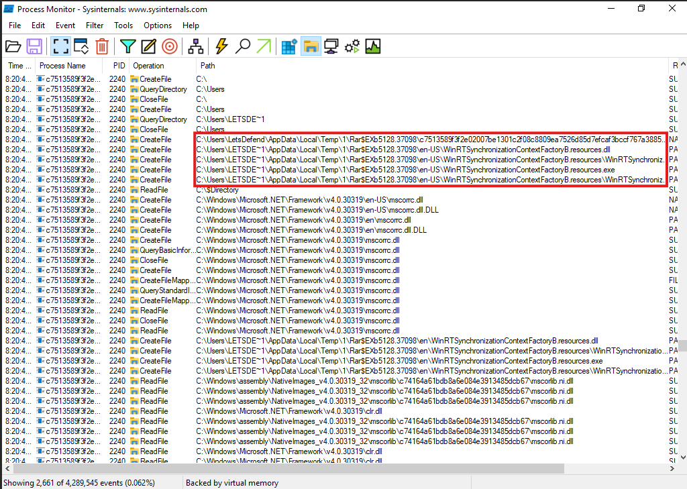Open the Event menu
Screen dimensions: 687x489
click(x=65, y=25)
